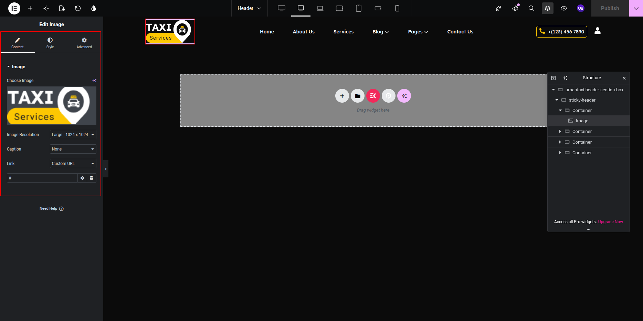Toggle the theme water-drop icon
The height and width of the screenshot is (321, 643).
tap(94, 8)
